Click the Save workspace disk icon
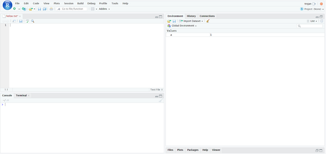326x154 pixels. (x=174, y=21)
